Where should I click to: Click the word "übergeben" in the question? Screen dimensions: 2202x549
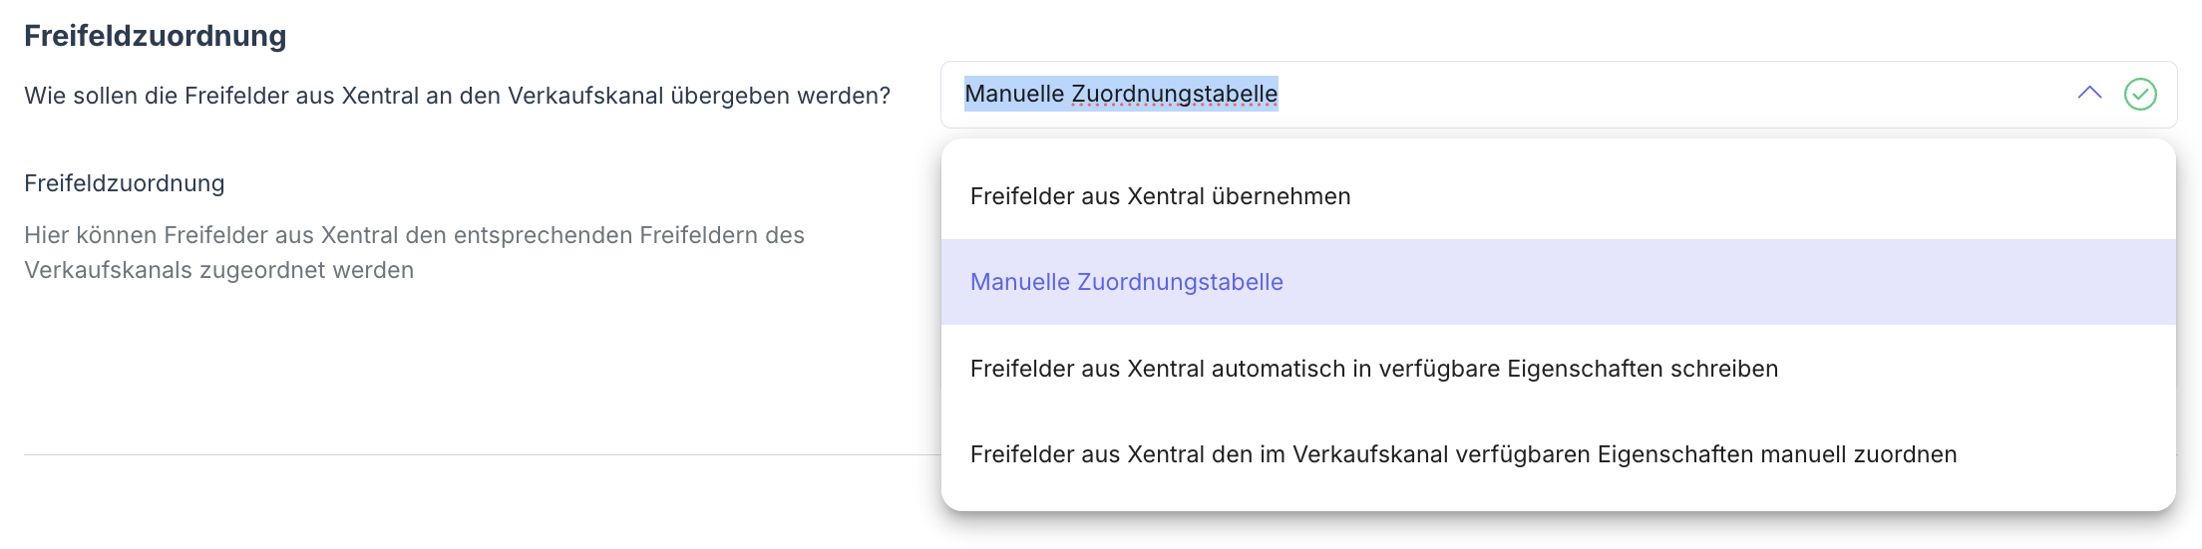729,96
